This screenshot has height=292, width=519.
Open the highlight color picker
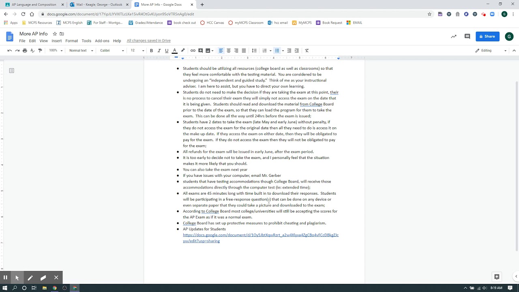pyautogui.click(x=183, y=50)
